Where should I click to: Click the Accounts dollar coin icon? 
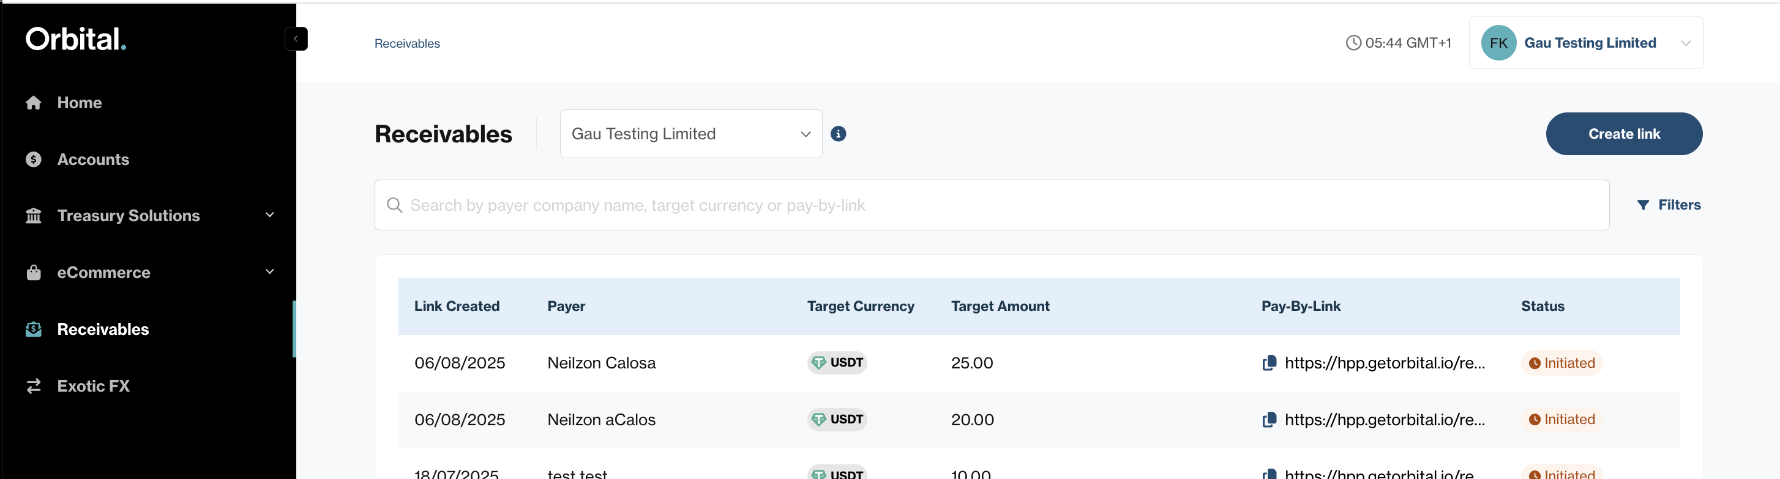[x=33, y=159]
